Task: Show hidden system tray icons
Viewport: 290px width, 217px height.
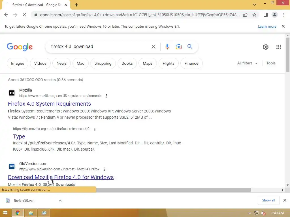Action: pyautogui.click(x=250, y=213)
